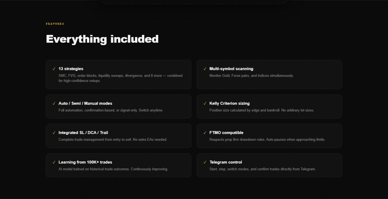Click the Learning from 100K+ trades title
The height and width of the screenshot is (199, 388).
coord(85,162)
